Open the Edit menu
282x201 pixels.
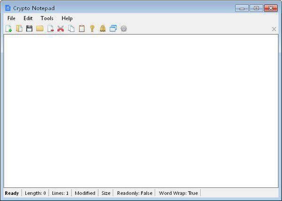pos(28,18)
